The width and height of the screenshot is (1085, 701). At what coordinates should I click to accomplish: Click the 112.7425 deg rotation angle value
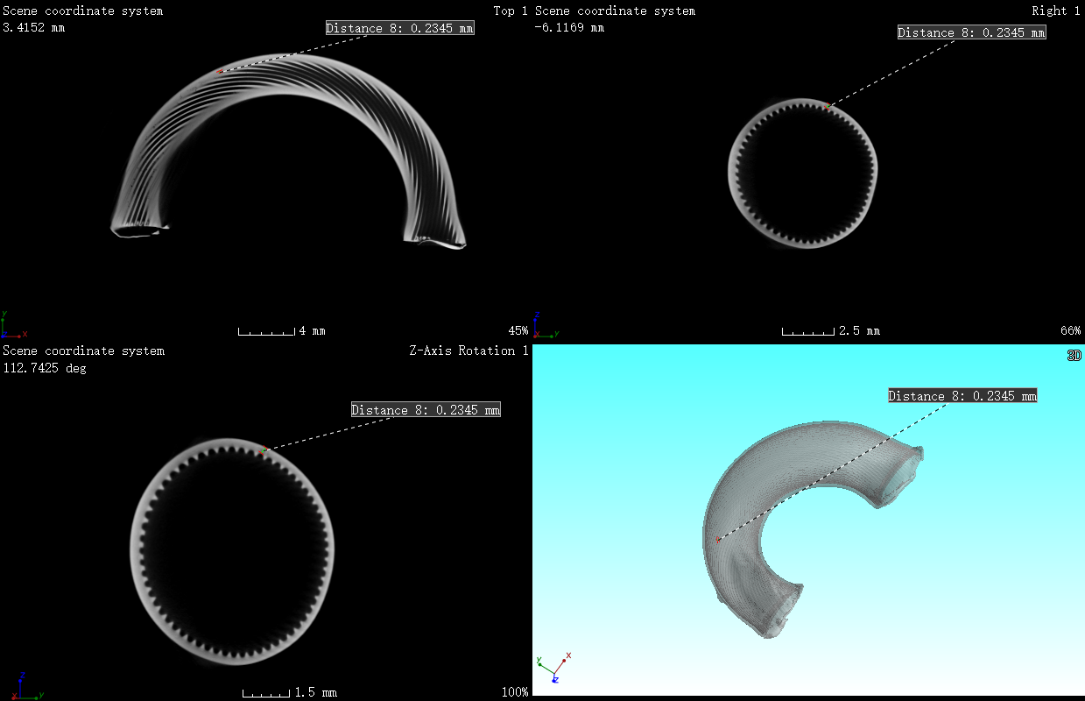pos(44,368)
